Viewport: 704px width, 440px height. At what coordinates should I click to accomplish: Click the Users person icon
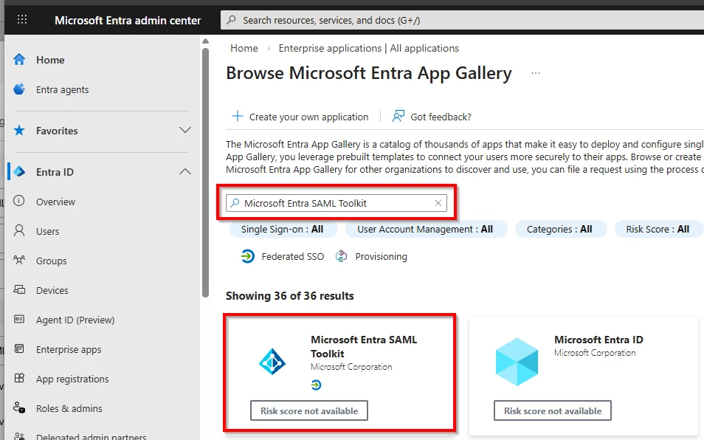[19, 230]
